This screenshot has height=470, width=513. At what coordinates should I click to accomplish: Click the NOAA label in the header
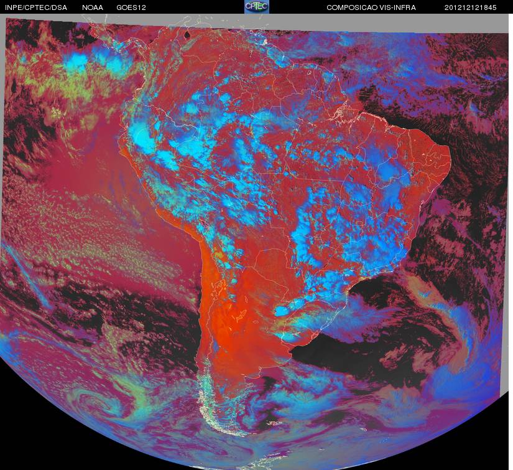93,7
